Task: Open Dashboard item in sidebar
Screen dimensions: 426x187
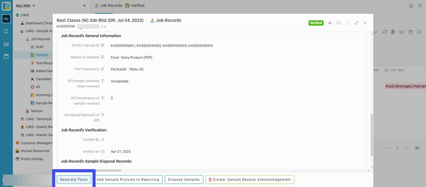Action: click(37, 23)
